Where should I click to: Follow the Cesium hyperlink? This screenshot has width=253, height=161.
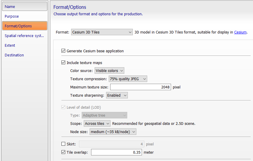(x=240, y=32)
